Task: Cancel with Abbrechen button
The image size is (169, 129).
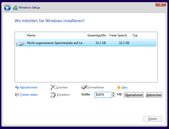Action: click(x=154, y=95)
